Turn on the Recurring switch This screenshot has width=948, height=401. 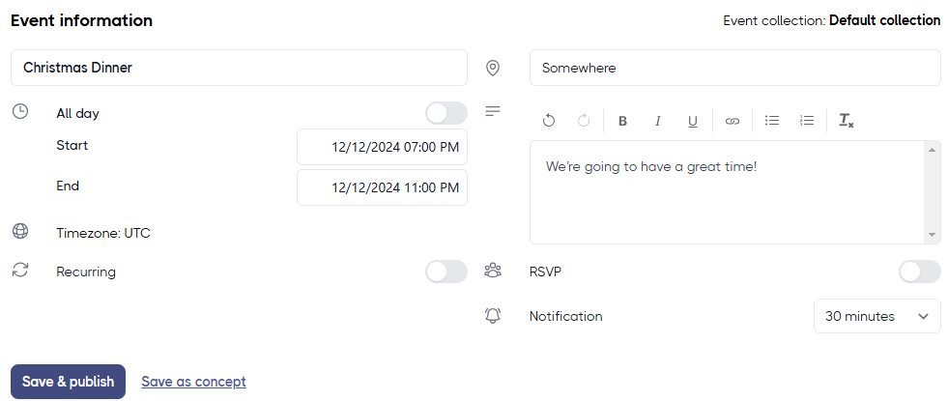pos(445,272)
